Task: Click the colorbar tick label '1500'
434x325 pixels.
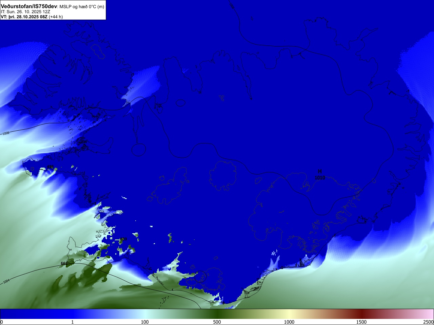Action: [361, 322]
